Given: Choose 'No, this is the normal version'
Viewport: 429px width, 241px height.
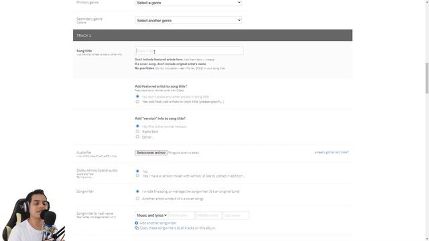Looking at the screenshot, I should (x=137, y=126).
